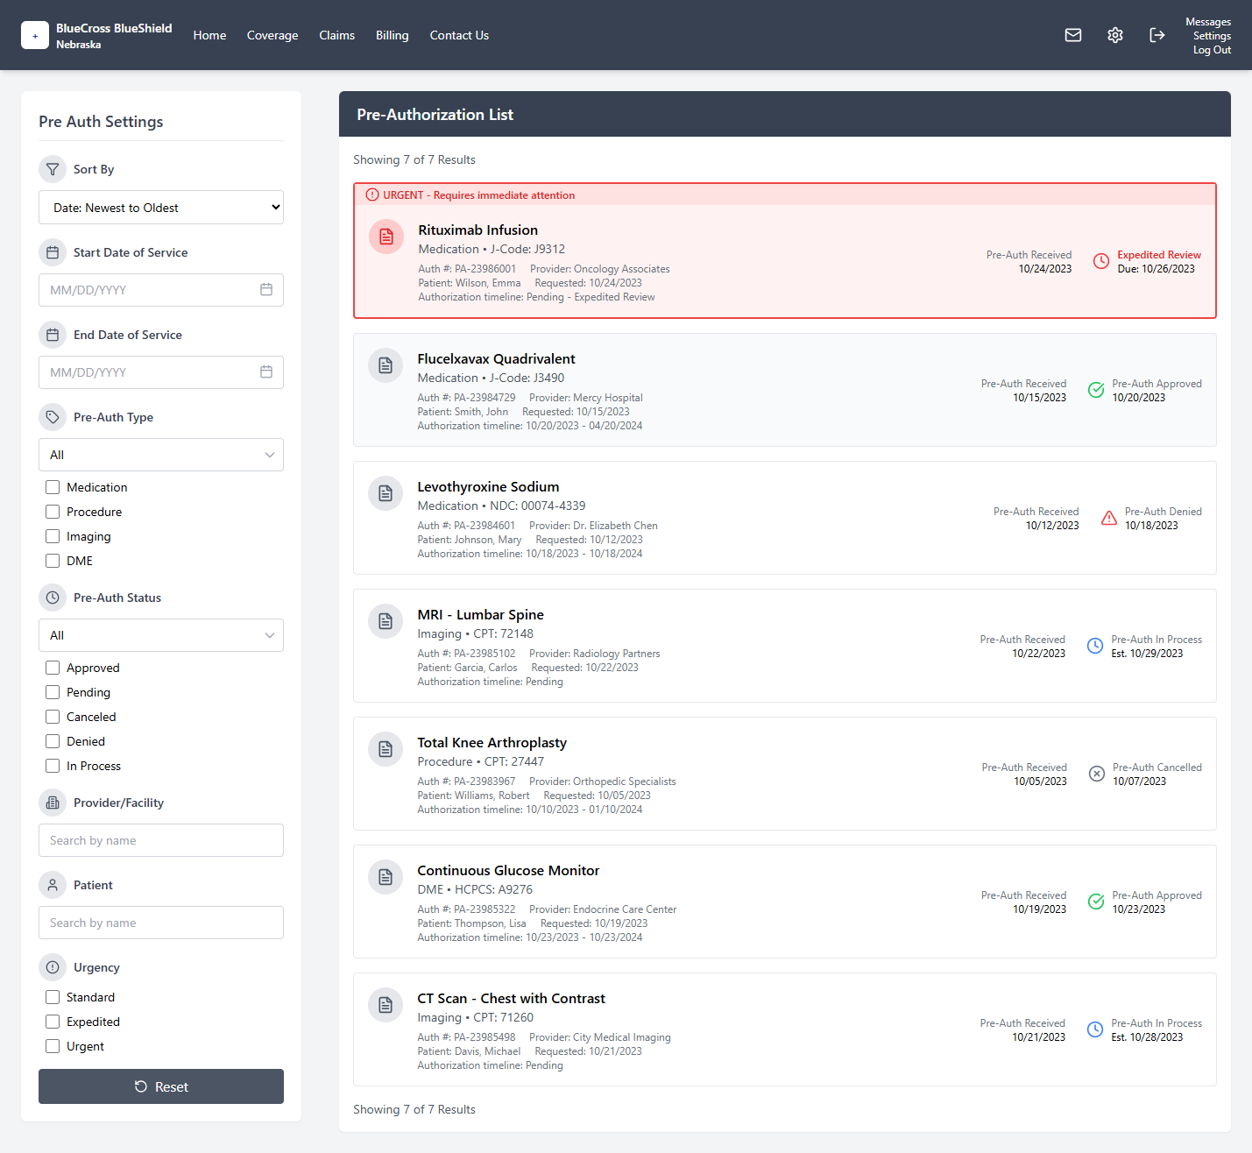This screenshot has height=1153, width=1252.
Task: Click the Log Out arrow icon
Action: (x=1157, y=35)
